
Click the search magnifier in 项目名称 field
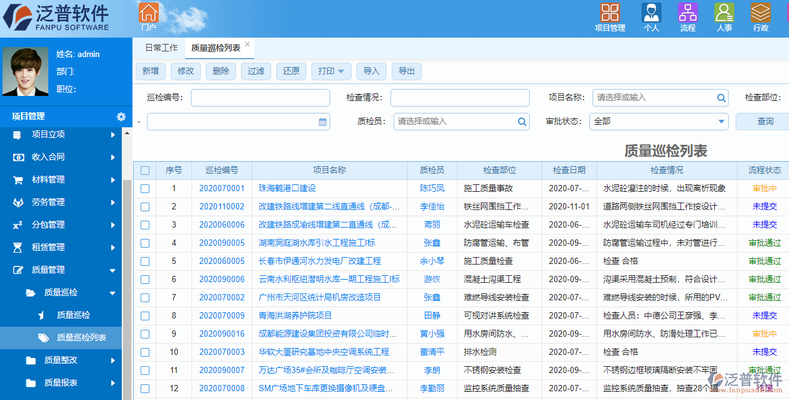pyautogui.click(x=721, y=98)
